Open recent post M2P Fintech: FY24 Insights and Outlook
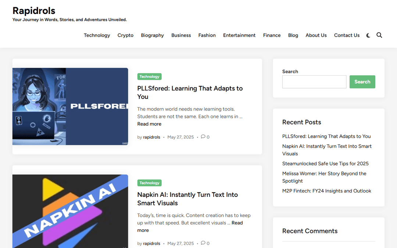Screen dimensions: 397x248 pos(327,191)
